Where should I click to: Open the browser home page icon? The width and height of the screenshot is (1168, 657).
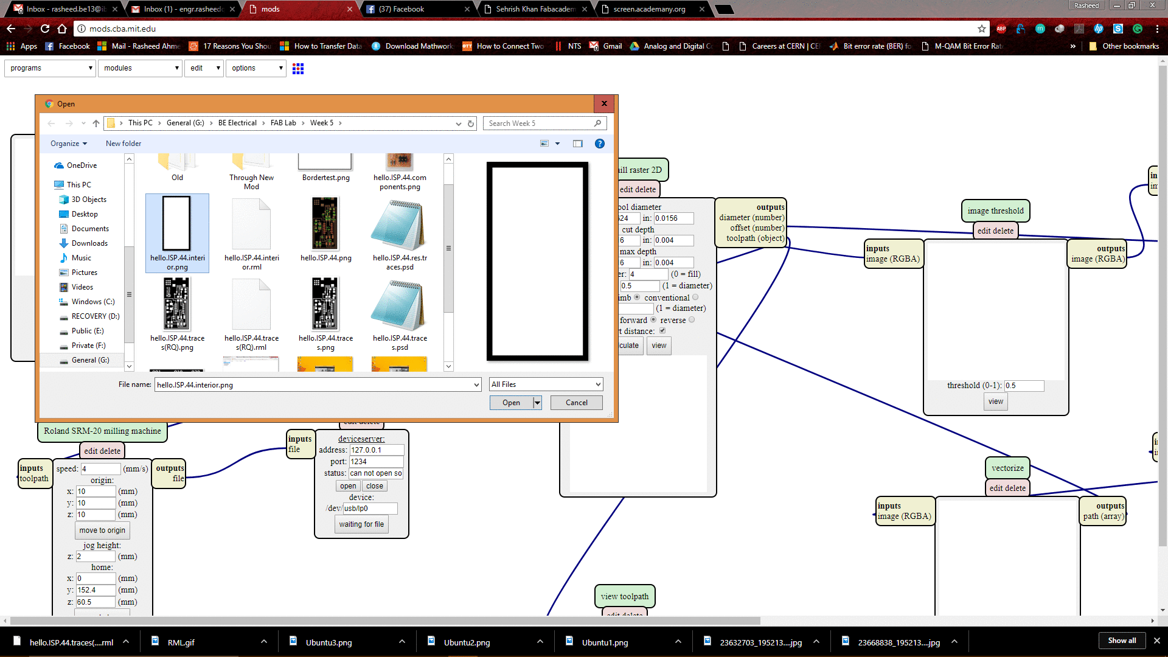coord(62,29)
